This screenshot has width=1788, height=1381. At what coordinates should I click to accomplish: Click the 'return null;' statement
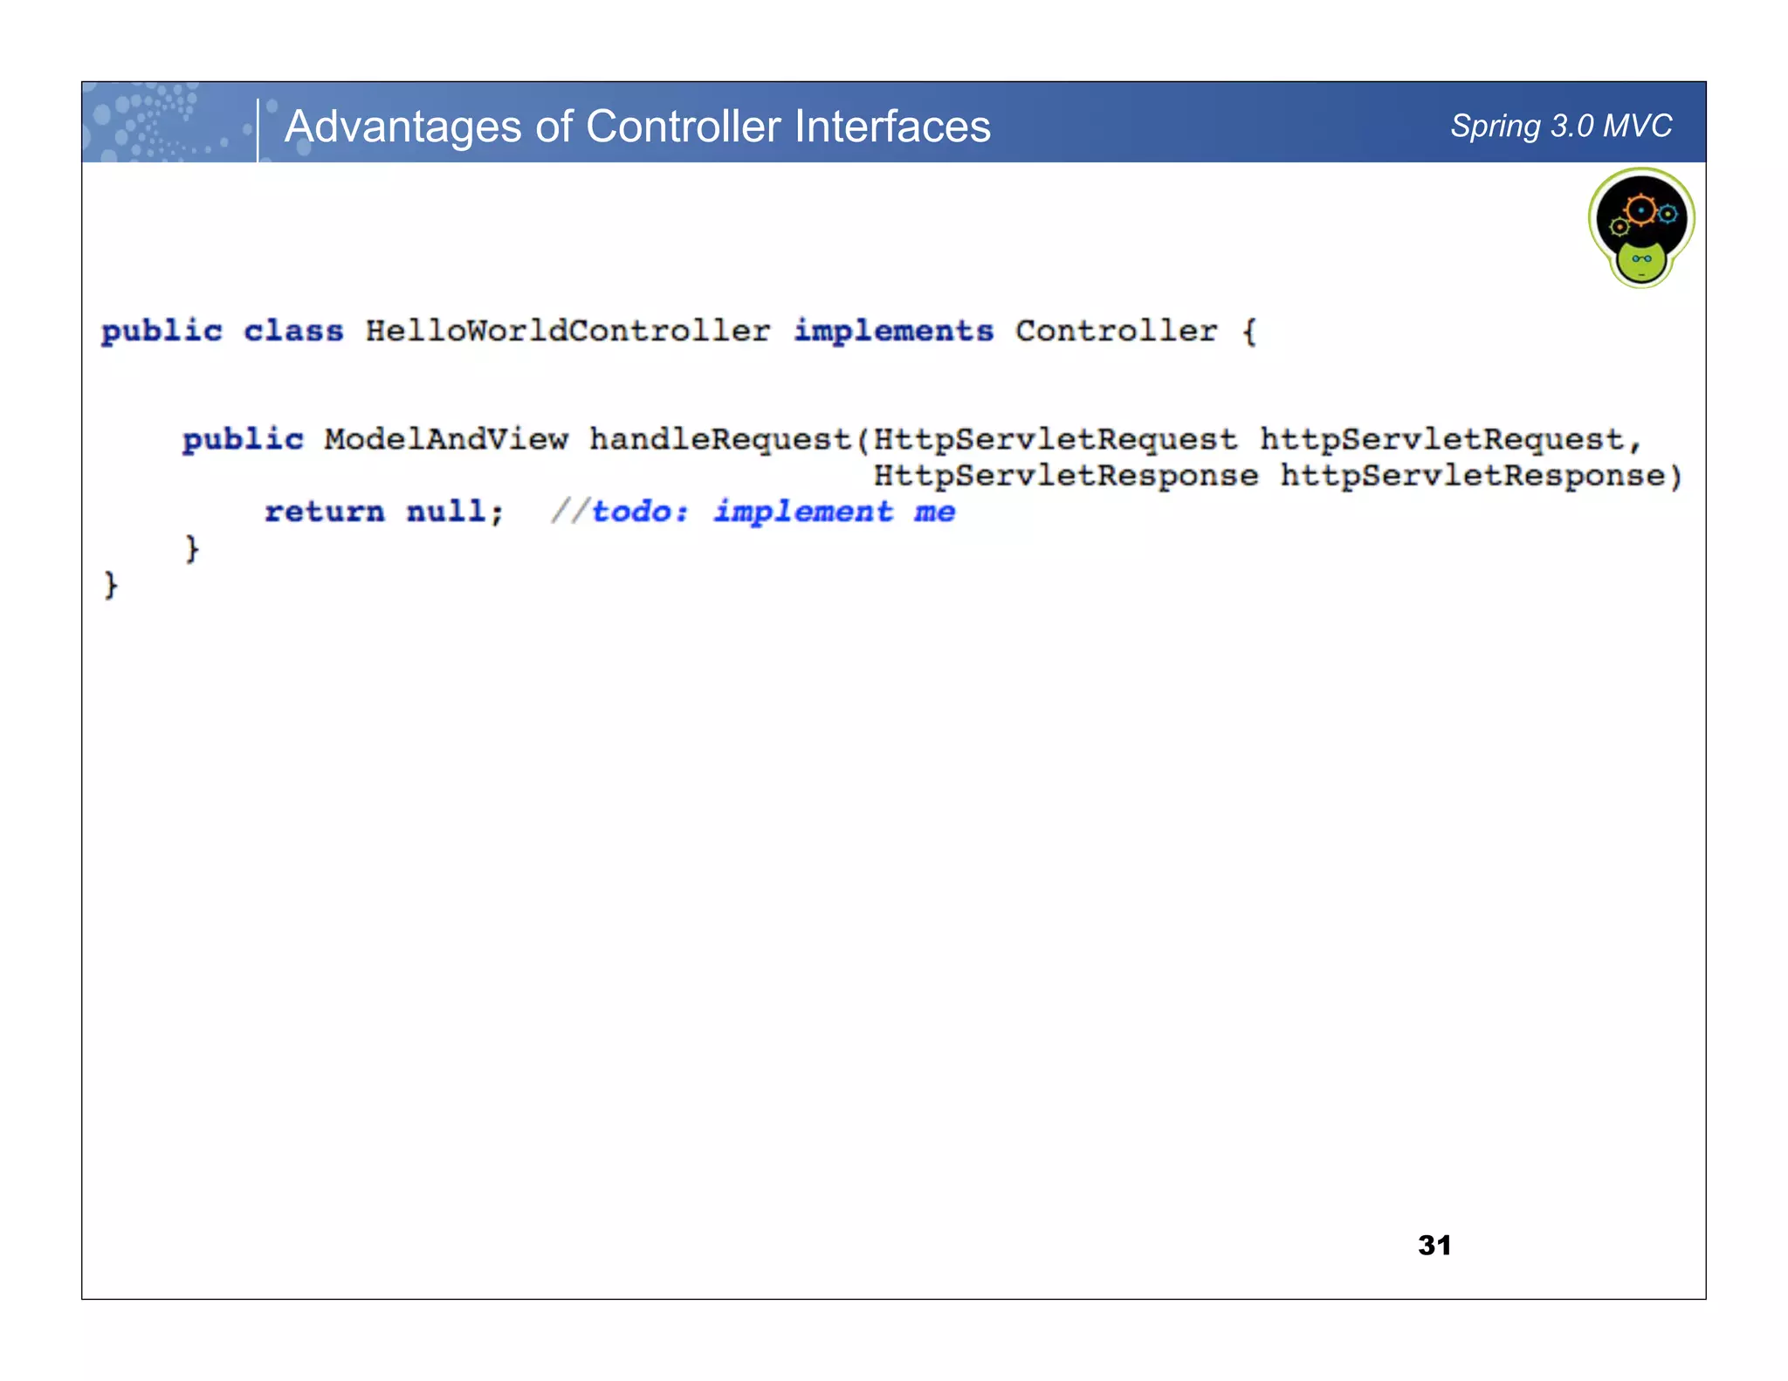[384, 512]
